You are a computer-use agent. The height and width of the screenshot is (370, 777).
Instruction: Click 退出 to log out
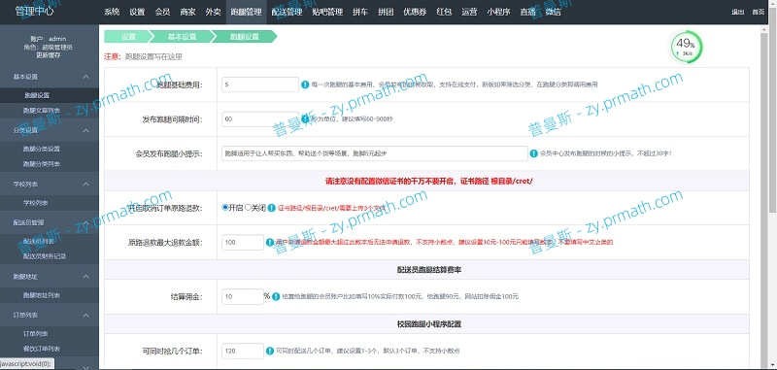738,12
